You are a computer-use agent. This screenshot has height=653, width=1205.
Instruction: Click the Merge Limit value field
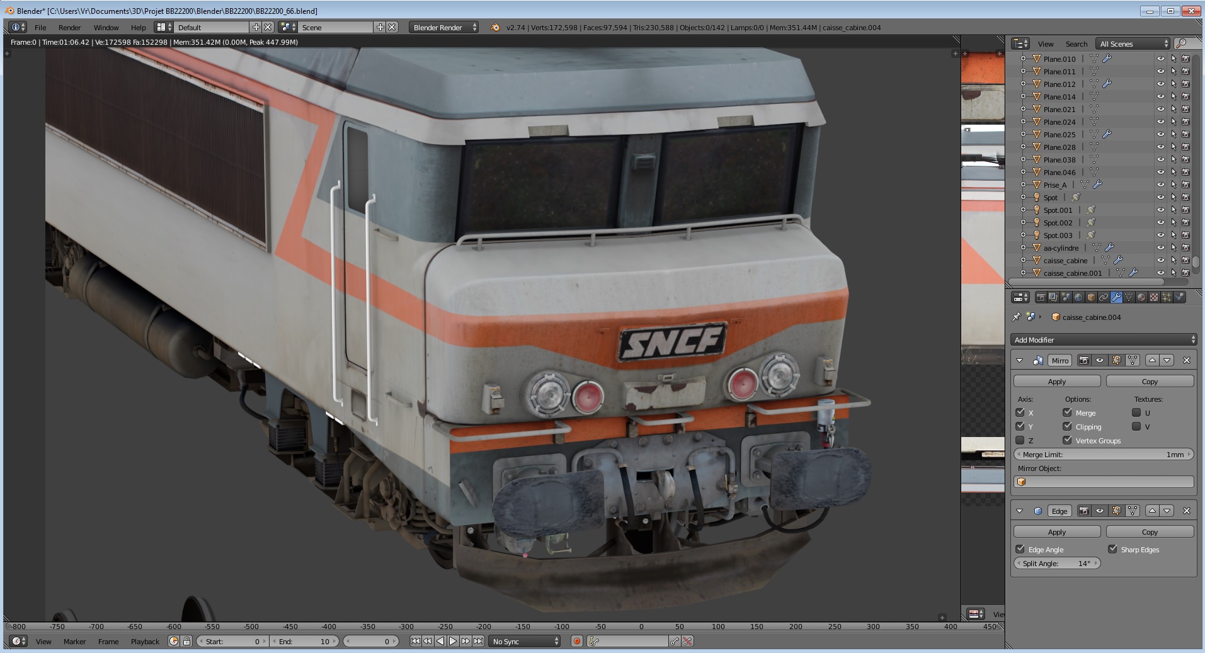(x=1104, y=454)
